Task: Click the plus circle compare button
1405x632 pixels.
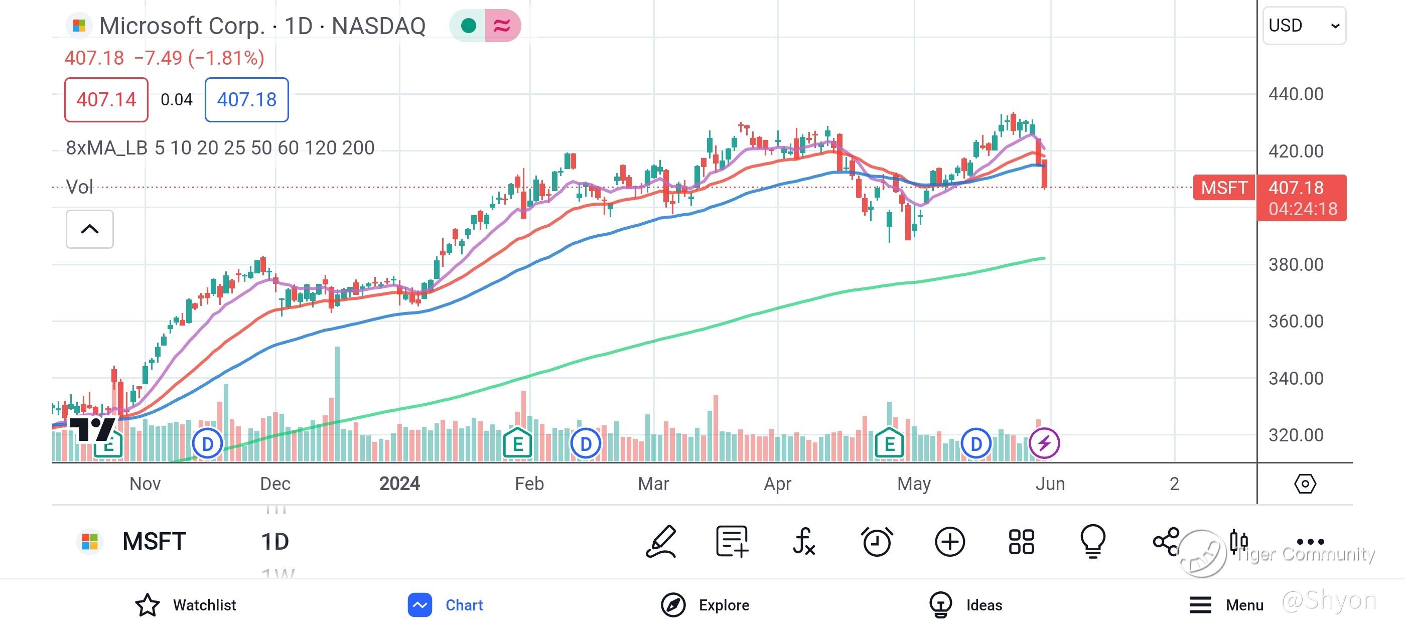Action: pyautogui.click(x=949, y=542)
